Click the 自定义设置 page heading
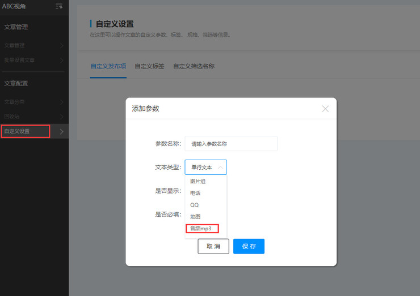This screenshot has width=420, height=296. click(x=115, y=24)
